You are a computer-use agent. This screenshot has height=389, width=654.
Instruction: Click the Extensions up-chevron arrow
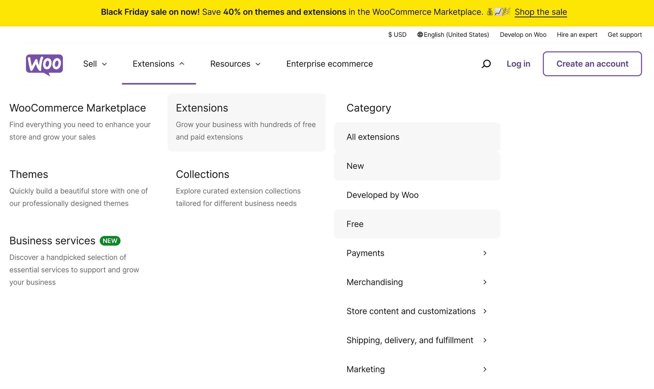(x=182, y=64)
